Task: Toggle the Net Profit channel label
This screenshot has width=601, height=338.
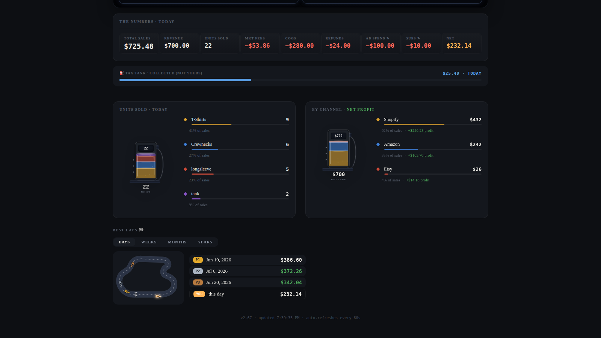Action: [x=361, y=110]
